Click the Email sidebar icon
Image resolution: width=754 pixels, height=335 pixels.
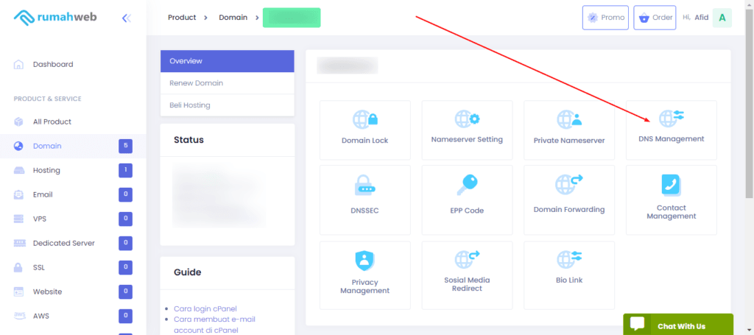point(18,194)
